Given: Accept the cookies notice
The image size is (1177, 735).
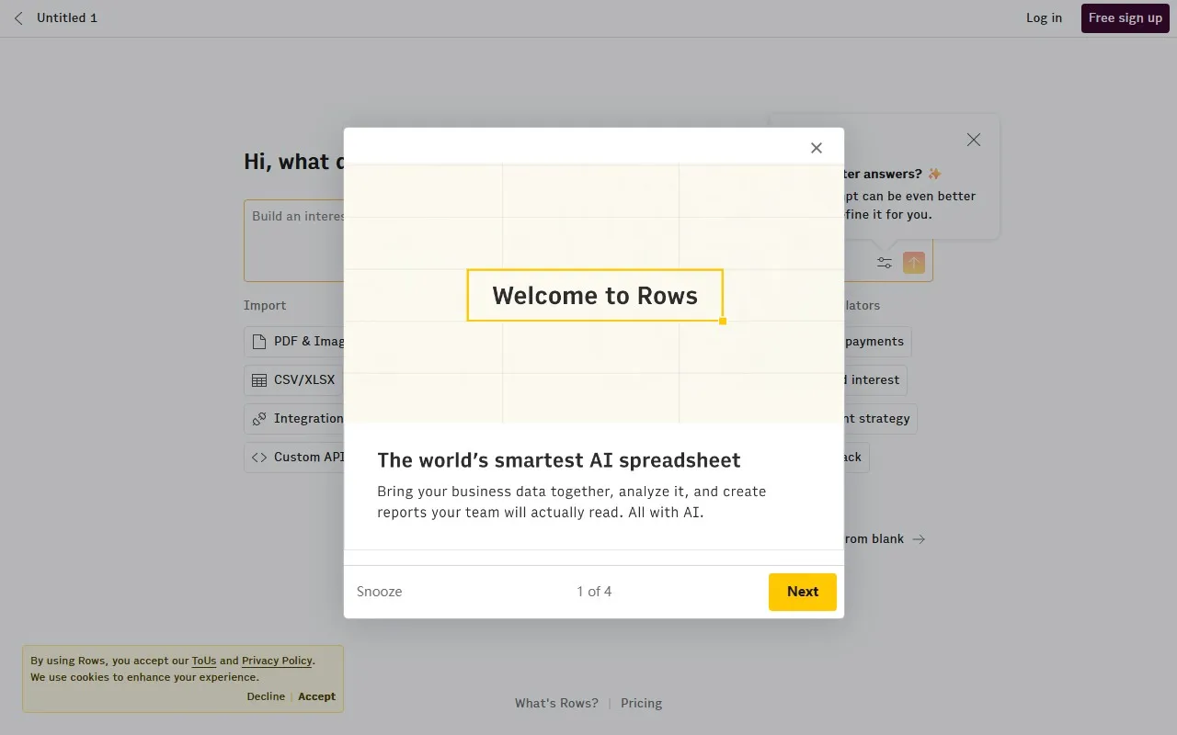Looking at the screenshot, I should (316, 696).
